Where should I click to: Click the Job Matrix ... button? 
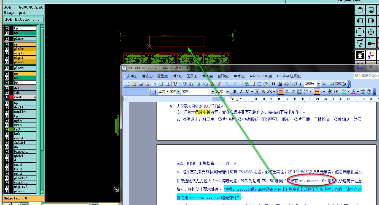(x=24, y=19)
